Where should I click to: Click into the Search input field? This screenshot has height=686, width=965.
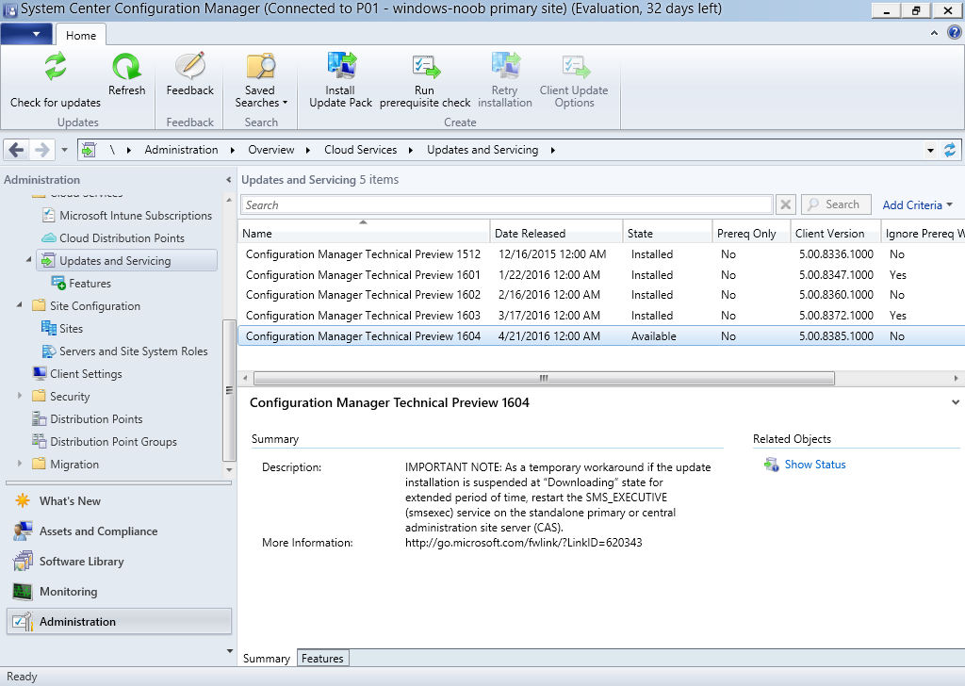click(x=506, y=204)
